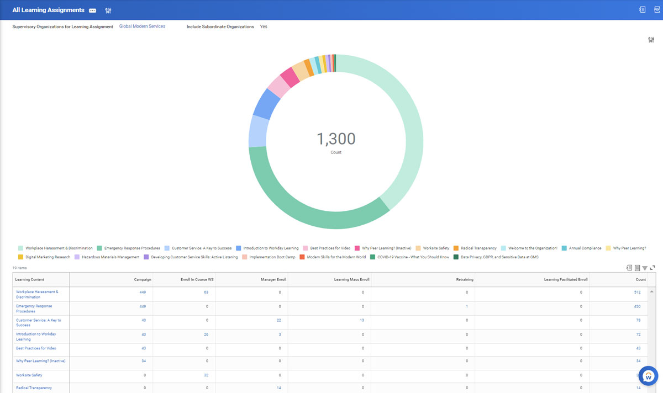Open Manager Enroll value 22

click(x=279, y=320)
